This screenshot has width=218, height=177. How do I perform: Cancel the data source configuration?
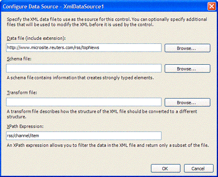point(199,169)
